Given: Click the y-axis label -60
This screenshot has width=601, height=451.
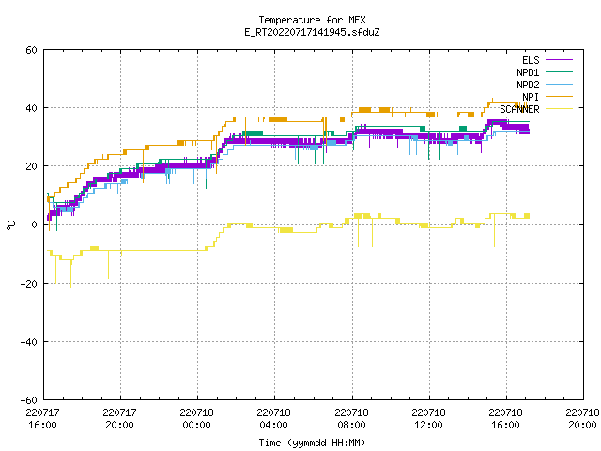Looking at the screenshot, I should click(29, 400).
